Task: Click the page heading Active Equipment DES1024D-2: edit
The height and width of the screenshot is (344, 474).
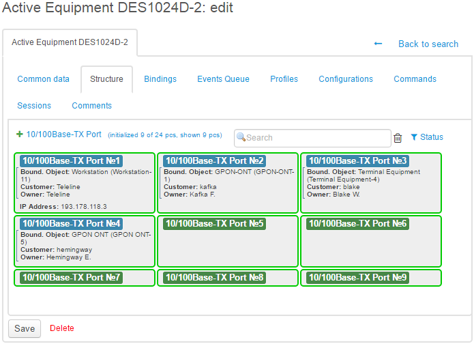Action: [117, 8]
